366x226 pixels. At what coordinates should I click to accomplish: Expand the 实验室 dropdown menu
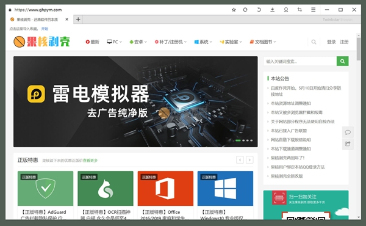[x=231, y=42]
